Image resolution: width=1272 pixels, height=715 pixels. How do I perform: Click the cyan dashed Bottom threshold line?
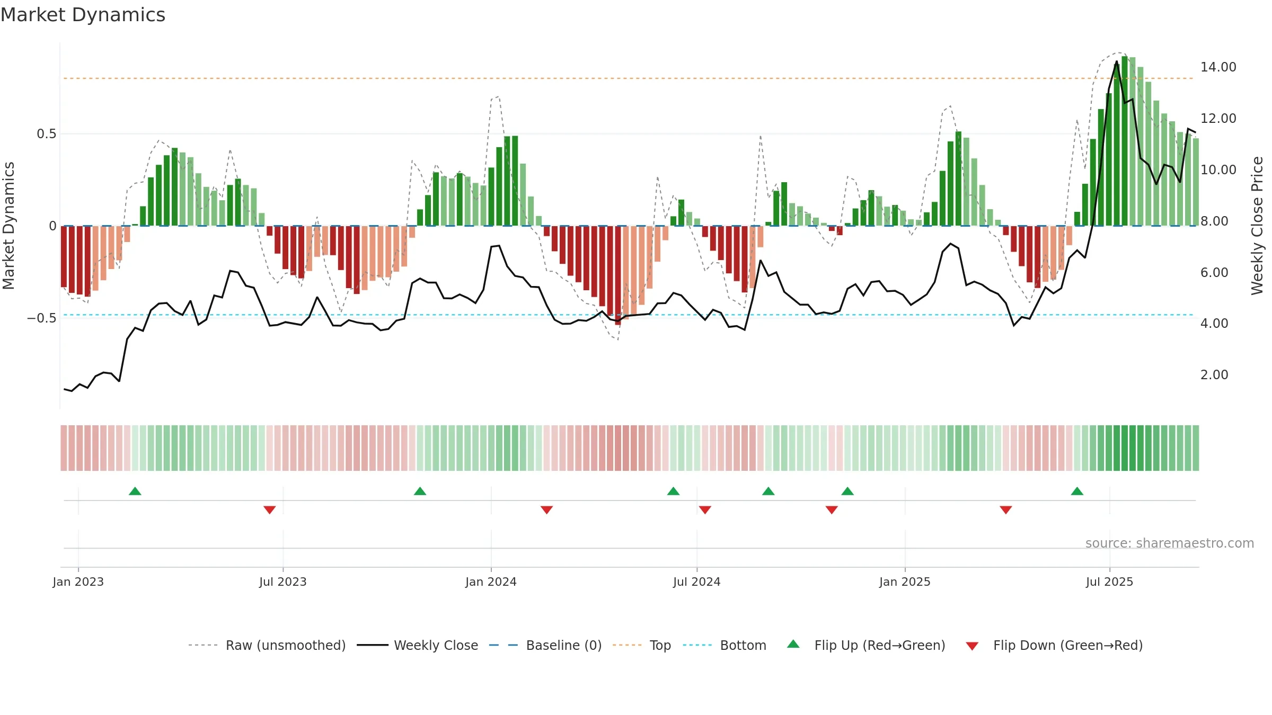[628, 315]
